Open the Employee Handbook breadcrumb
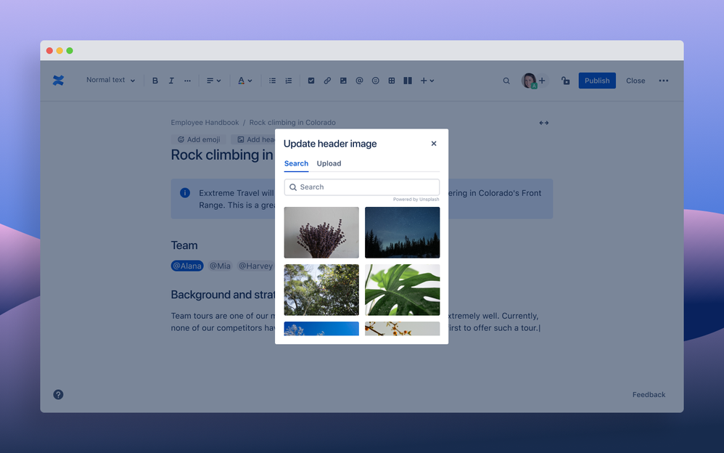The image size is (724, 453). tap(205, 123)
